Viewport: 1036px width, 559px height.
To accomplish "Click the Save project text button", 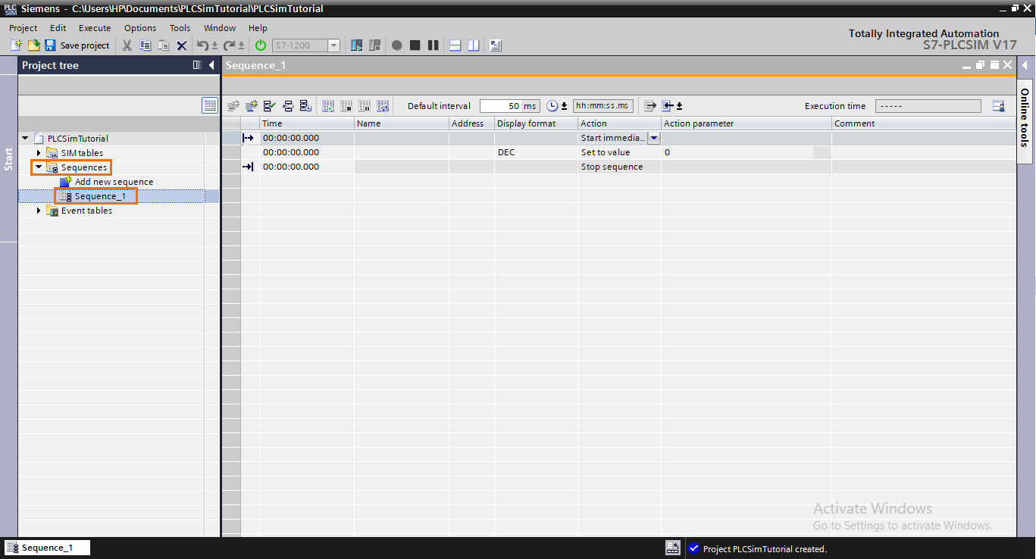I will [x=85, y=45].
